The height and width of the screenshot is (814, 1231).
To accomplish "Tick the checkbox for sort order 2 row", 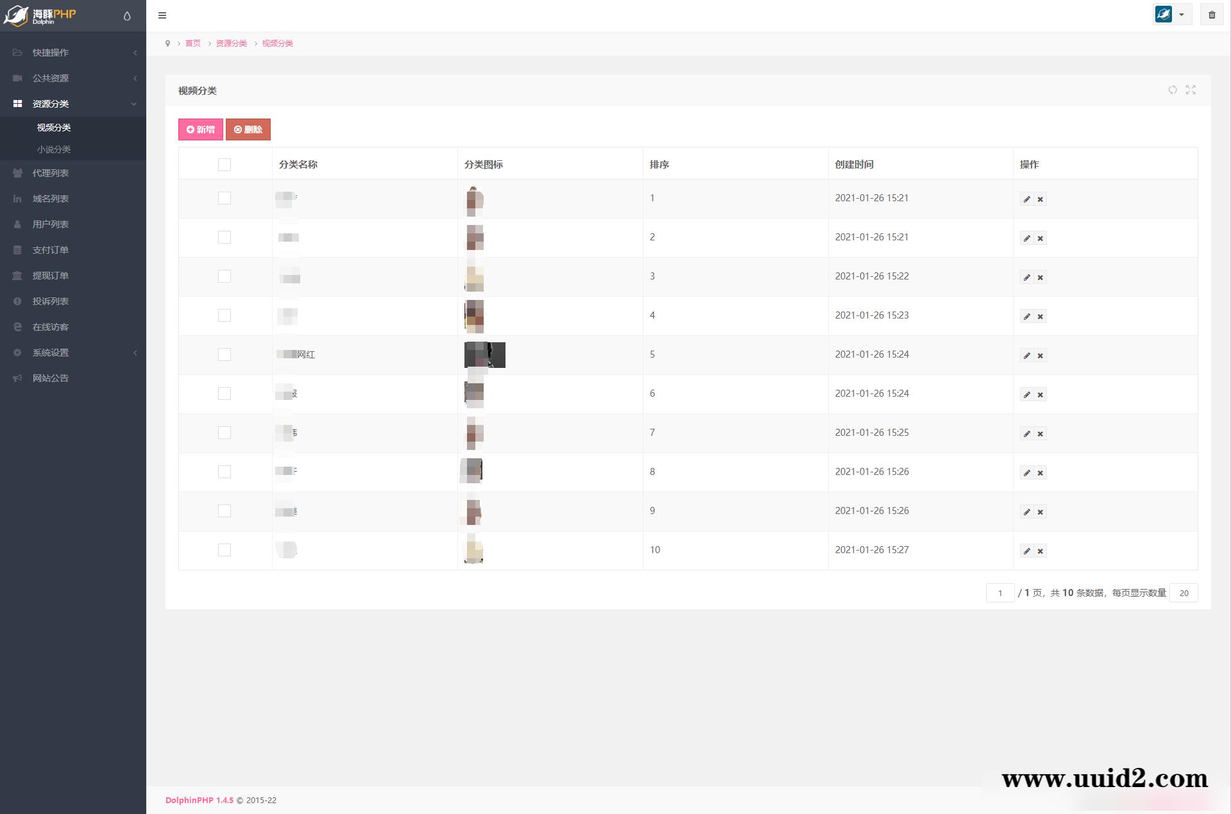I will 224,237.
